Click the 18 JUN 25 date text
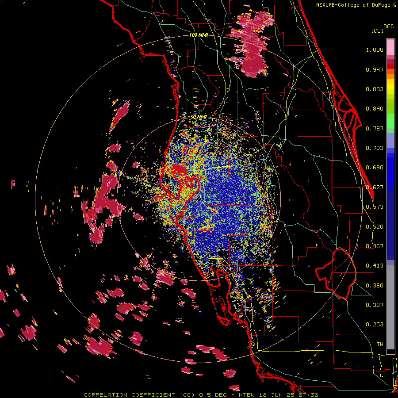 point(277,395)
